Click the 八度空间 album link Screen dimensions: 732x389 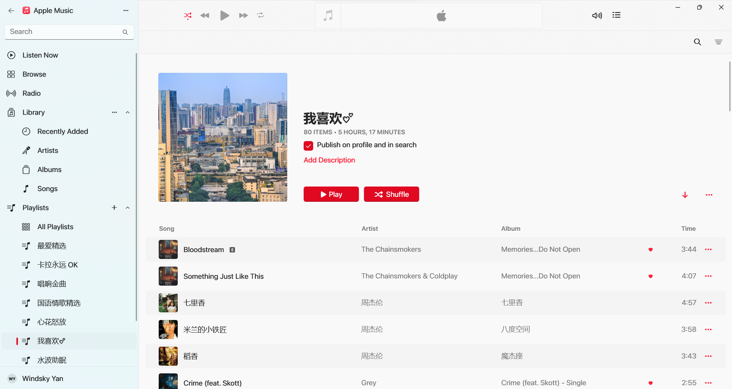(515, 330)
